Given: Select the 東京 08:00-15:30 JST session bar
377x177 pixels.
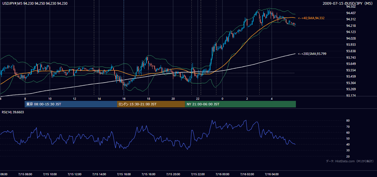Looking at the screenshot, I should (71, 104).
